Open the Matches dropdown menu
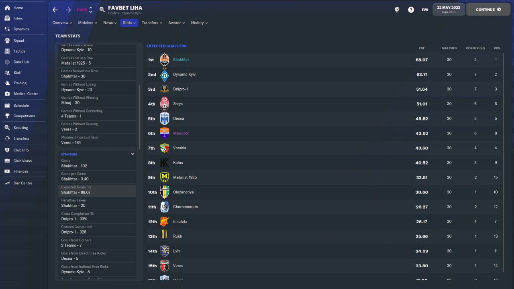 [x=88, y=23]
